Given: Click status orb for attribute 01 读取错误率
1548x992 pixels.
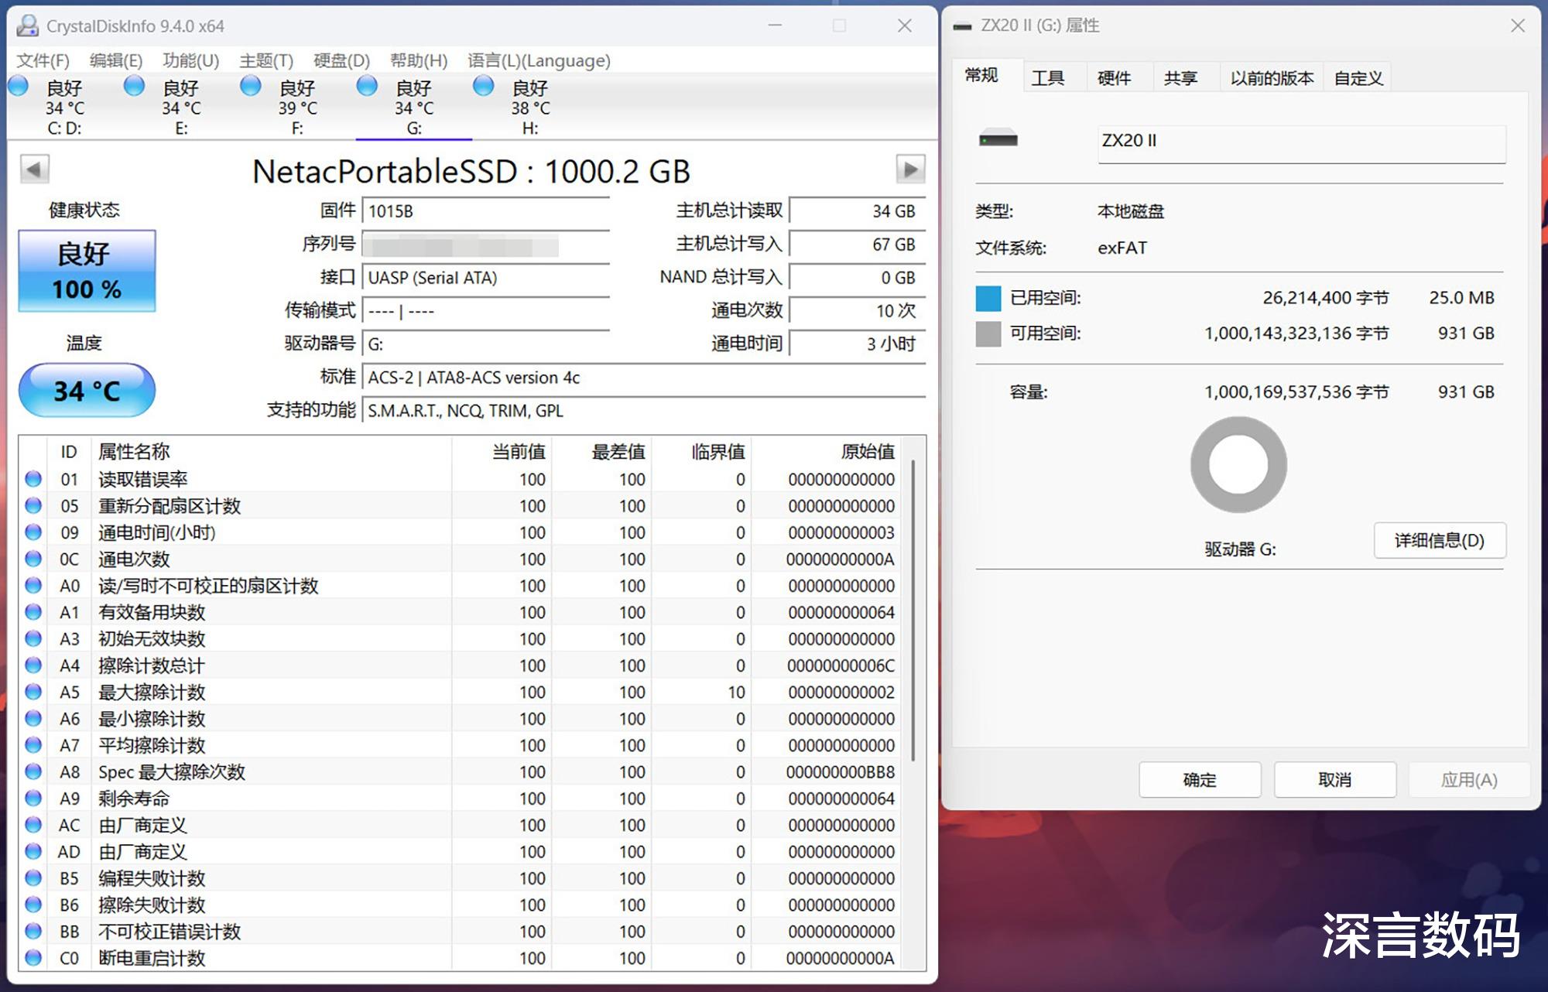Looking at the screenshot, I should [33, 479].
